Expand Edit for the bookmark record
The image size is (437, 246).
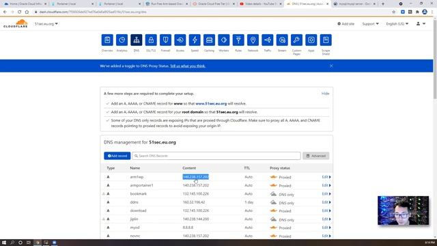(x=326, y=193)
